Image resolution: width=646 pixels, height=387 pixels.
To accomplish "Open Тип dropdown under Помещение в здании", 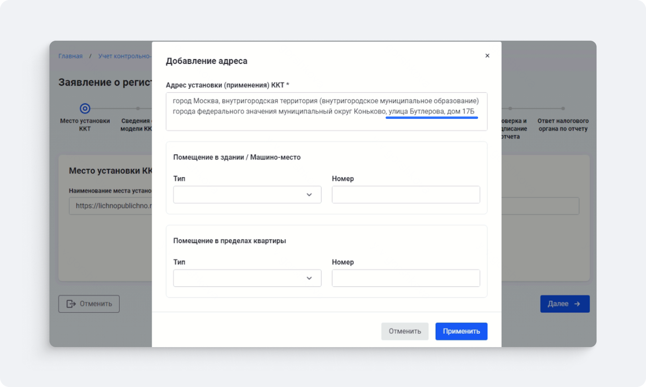I will [247, 195].
